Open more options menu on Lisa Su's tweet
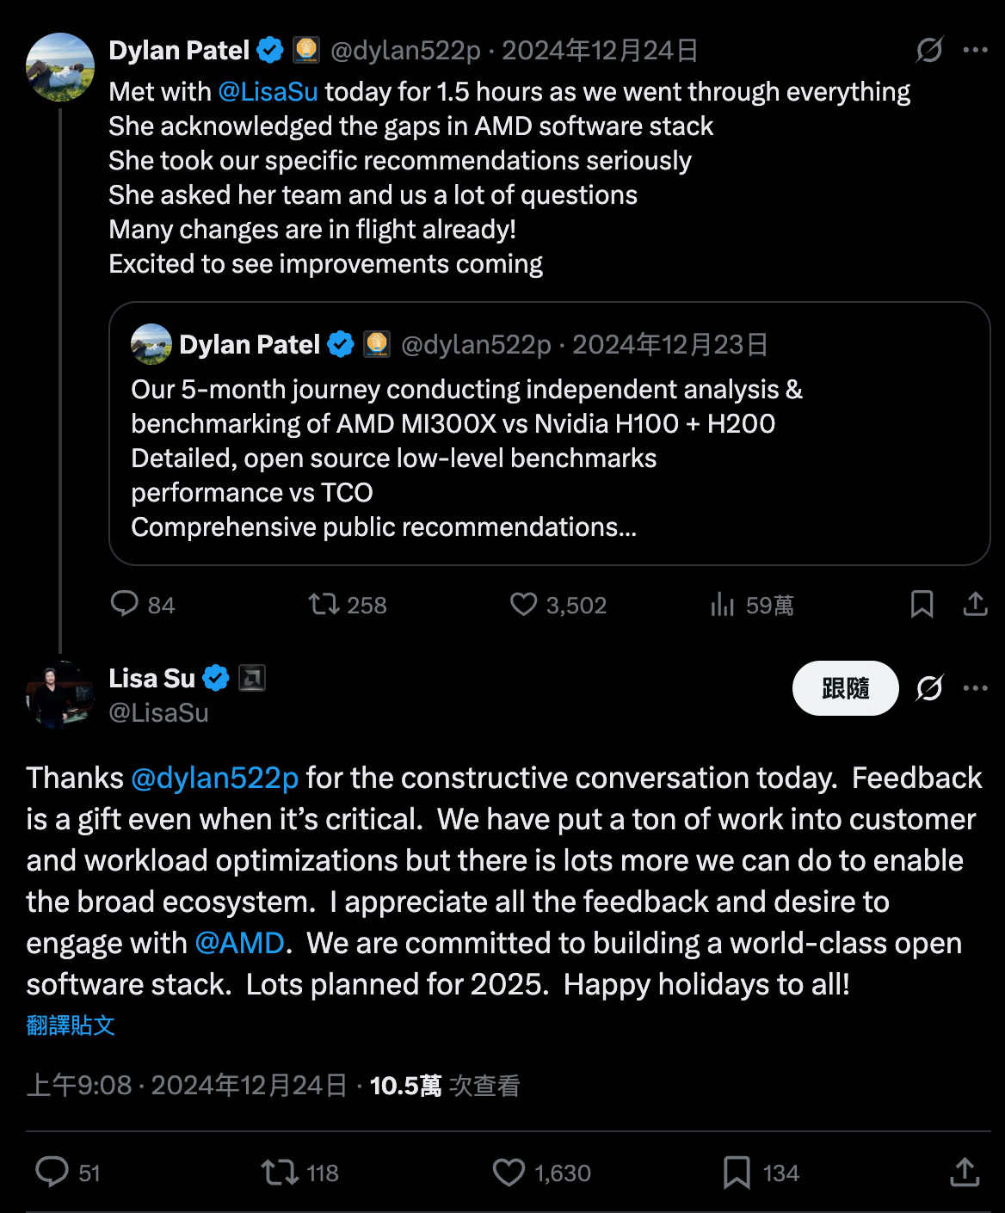This screenshot has height=1213, width=1005. click(975, 688)
